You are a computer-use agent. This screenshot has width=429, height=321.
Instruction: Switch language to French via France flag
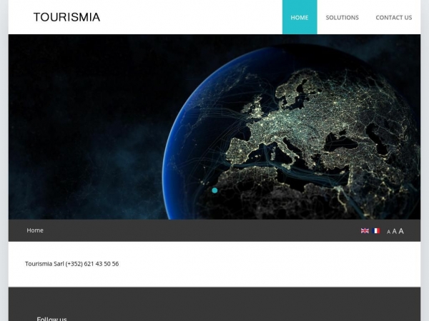[376, 231]
